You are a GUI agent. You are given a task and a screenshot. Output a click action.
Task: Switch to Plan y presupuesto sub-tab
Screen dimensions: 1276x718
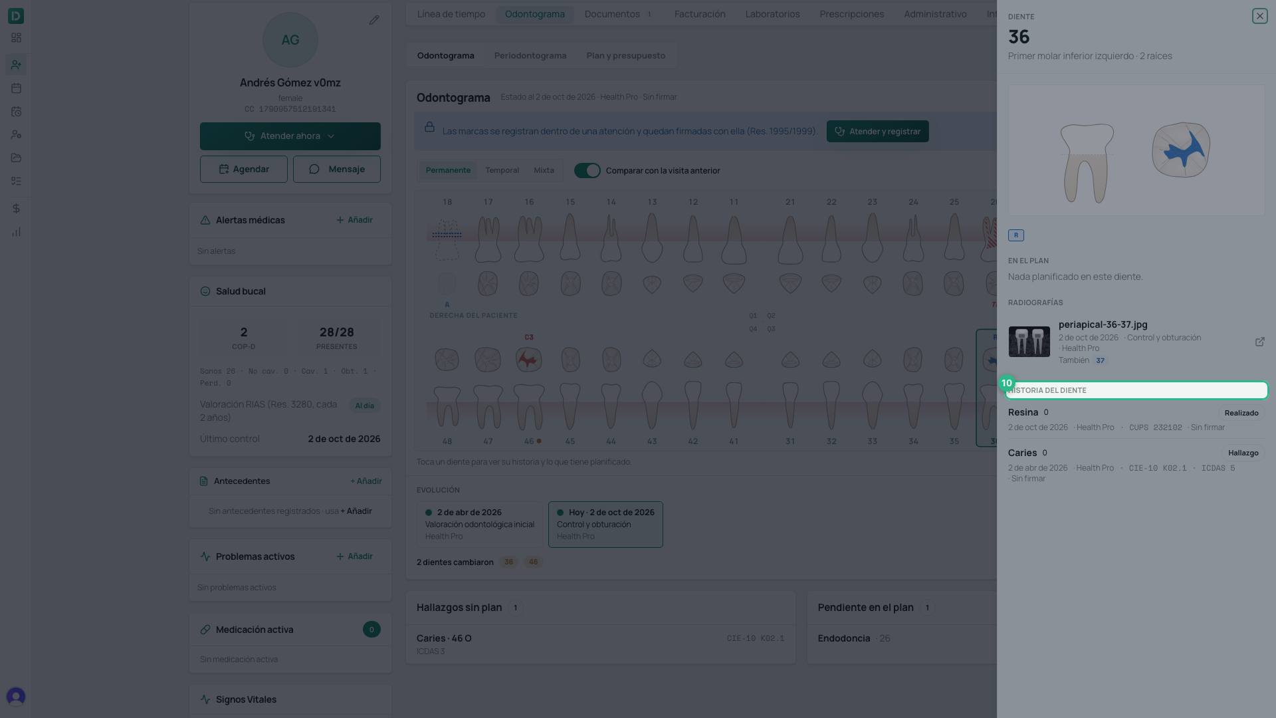tap(625, 56)
